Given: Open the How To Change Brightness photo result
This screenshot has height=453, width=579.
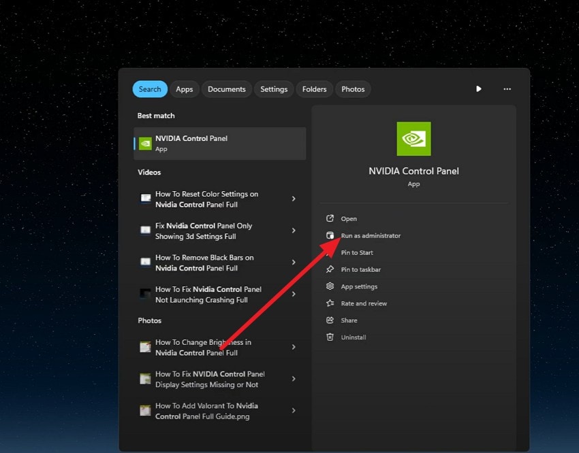Looking at the screenshot, I should coord(204,348).
